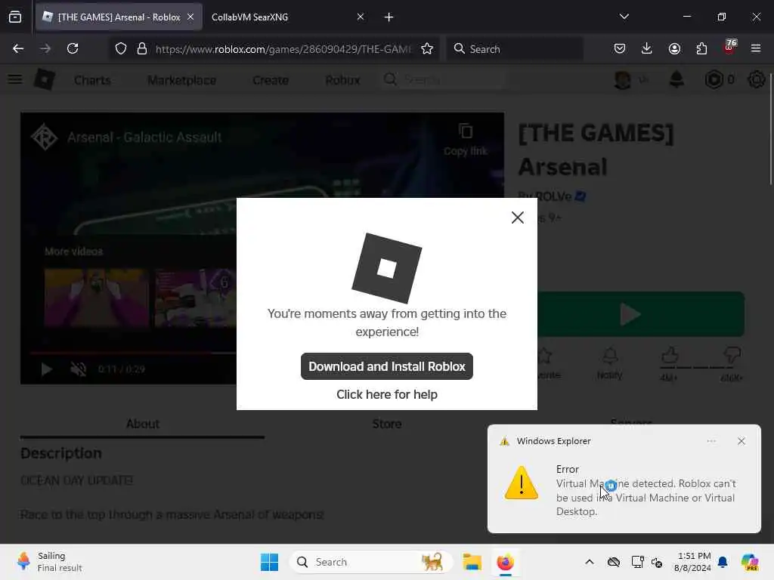Click the green Play button

[641, 314]
